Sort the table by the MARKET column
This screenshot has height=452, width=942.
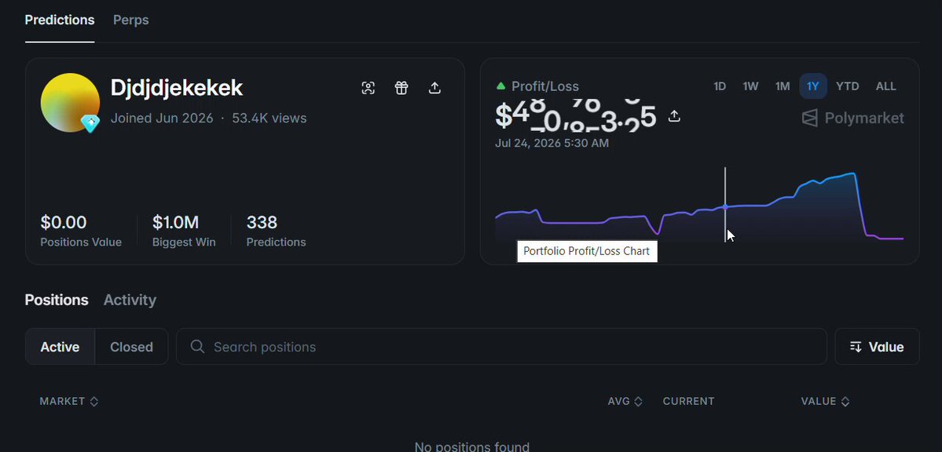tap(69, 401)
